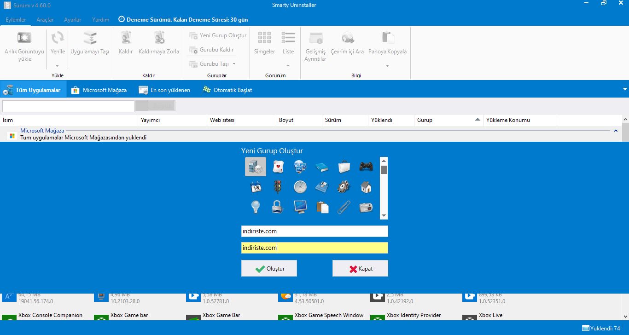Image resolution: width=629 pixels, height=335 pixels.
Task: Click the Uygulamayı Taşı icon
Action: point(90,38)
